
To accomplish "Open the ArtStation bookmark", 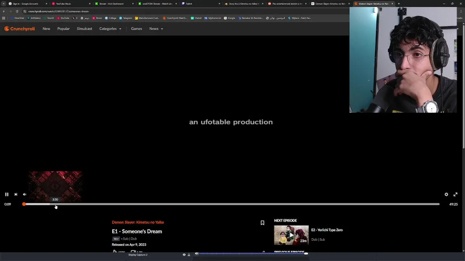I will click(34, 18).
